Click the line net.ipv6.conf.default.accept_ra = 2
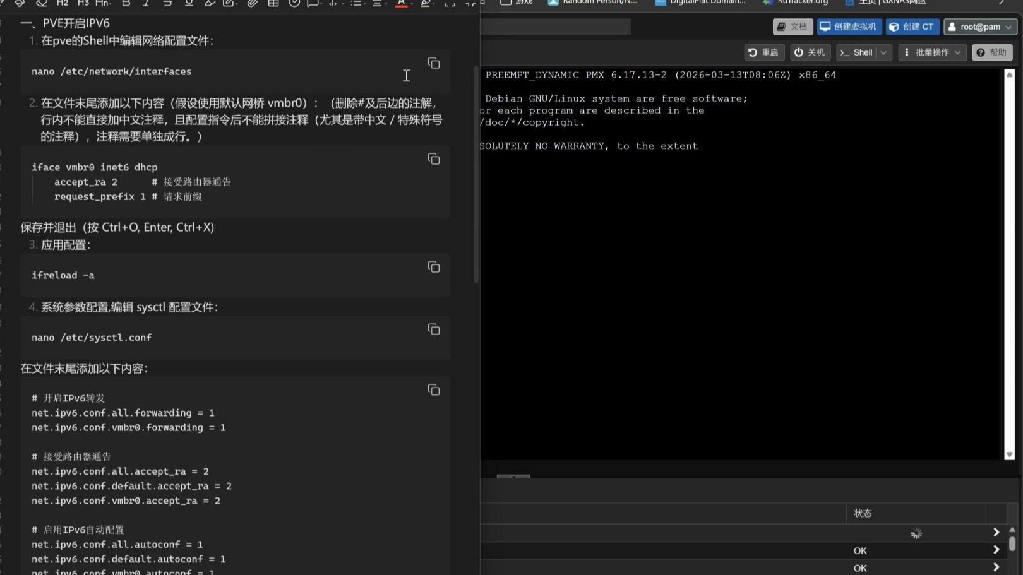Screen dimensions: 1023x575 pyautogui.click(x=132, y=486)
